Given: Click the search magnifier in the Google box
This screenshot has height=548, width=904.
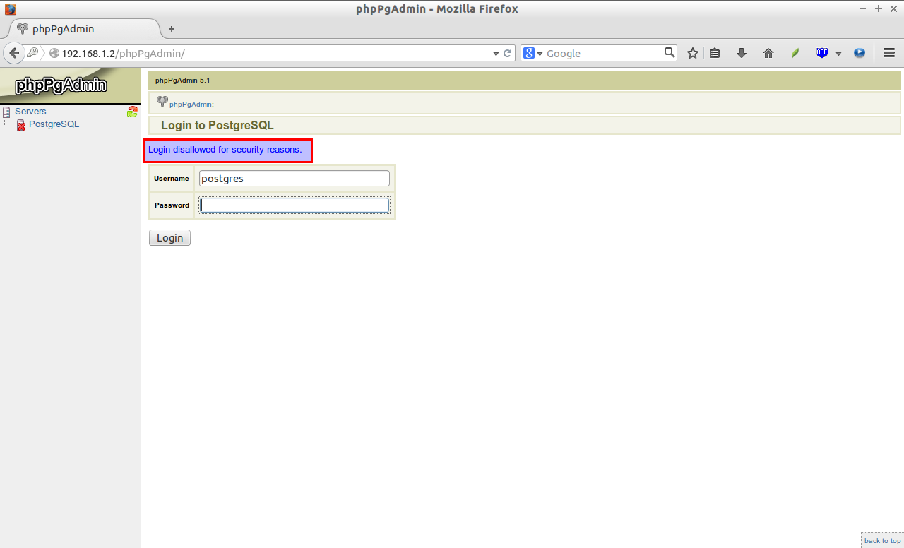Looking at the screenshot, I should click(x=670, y=53).
